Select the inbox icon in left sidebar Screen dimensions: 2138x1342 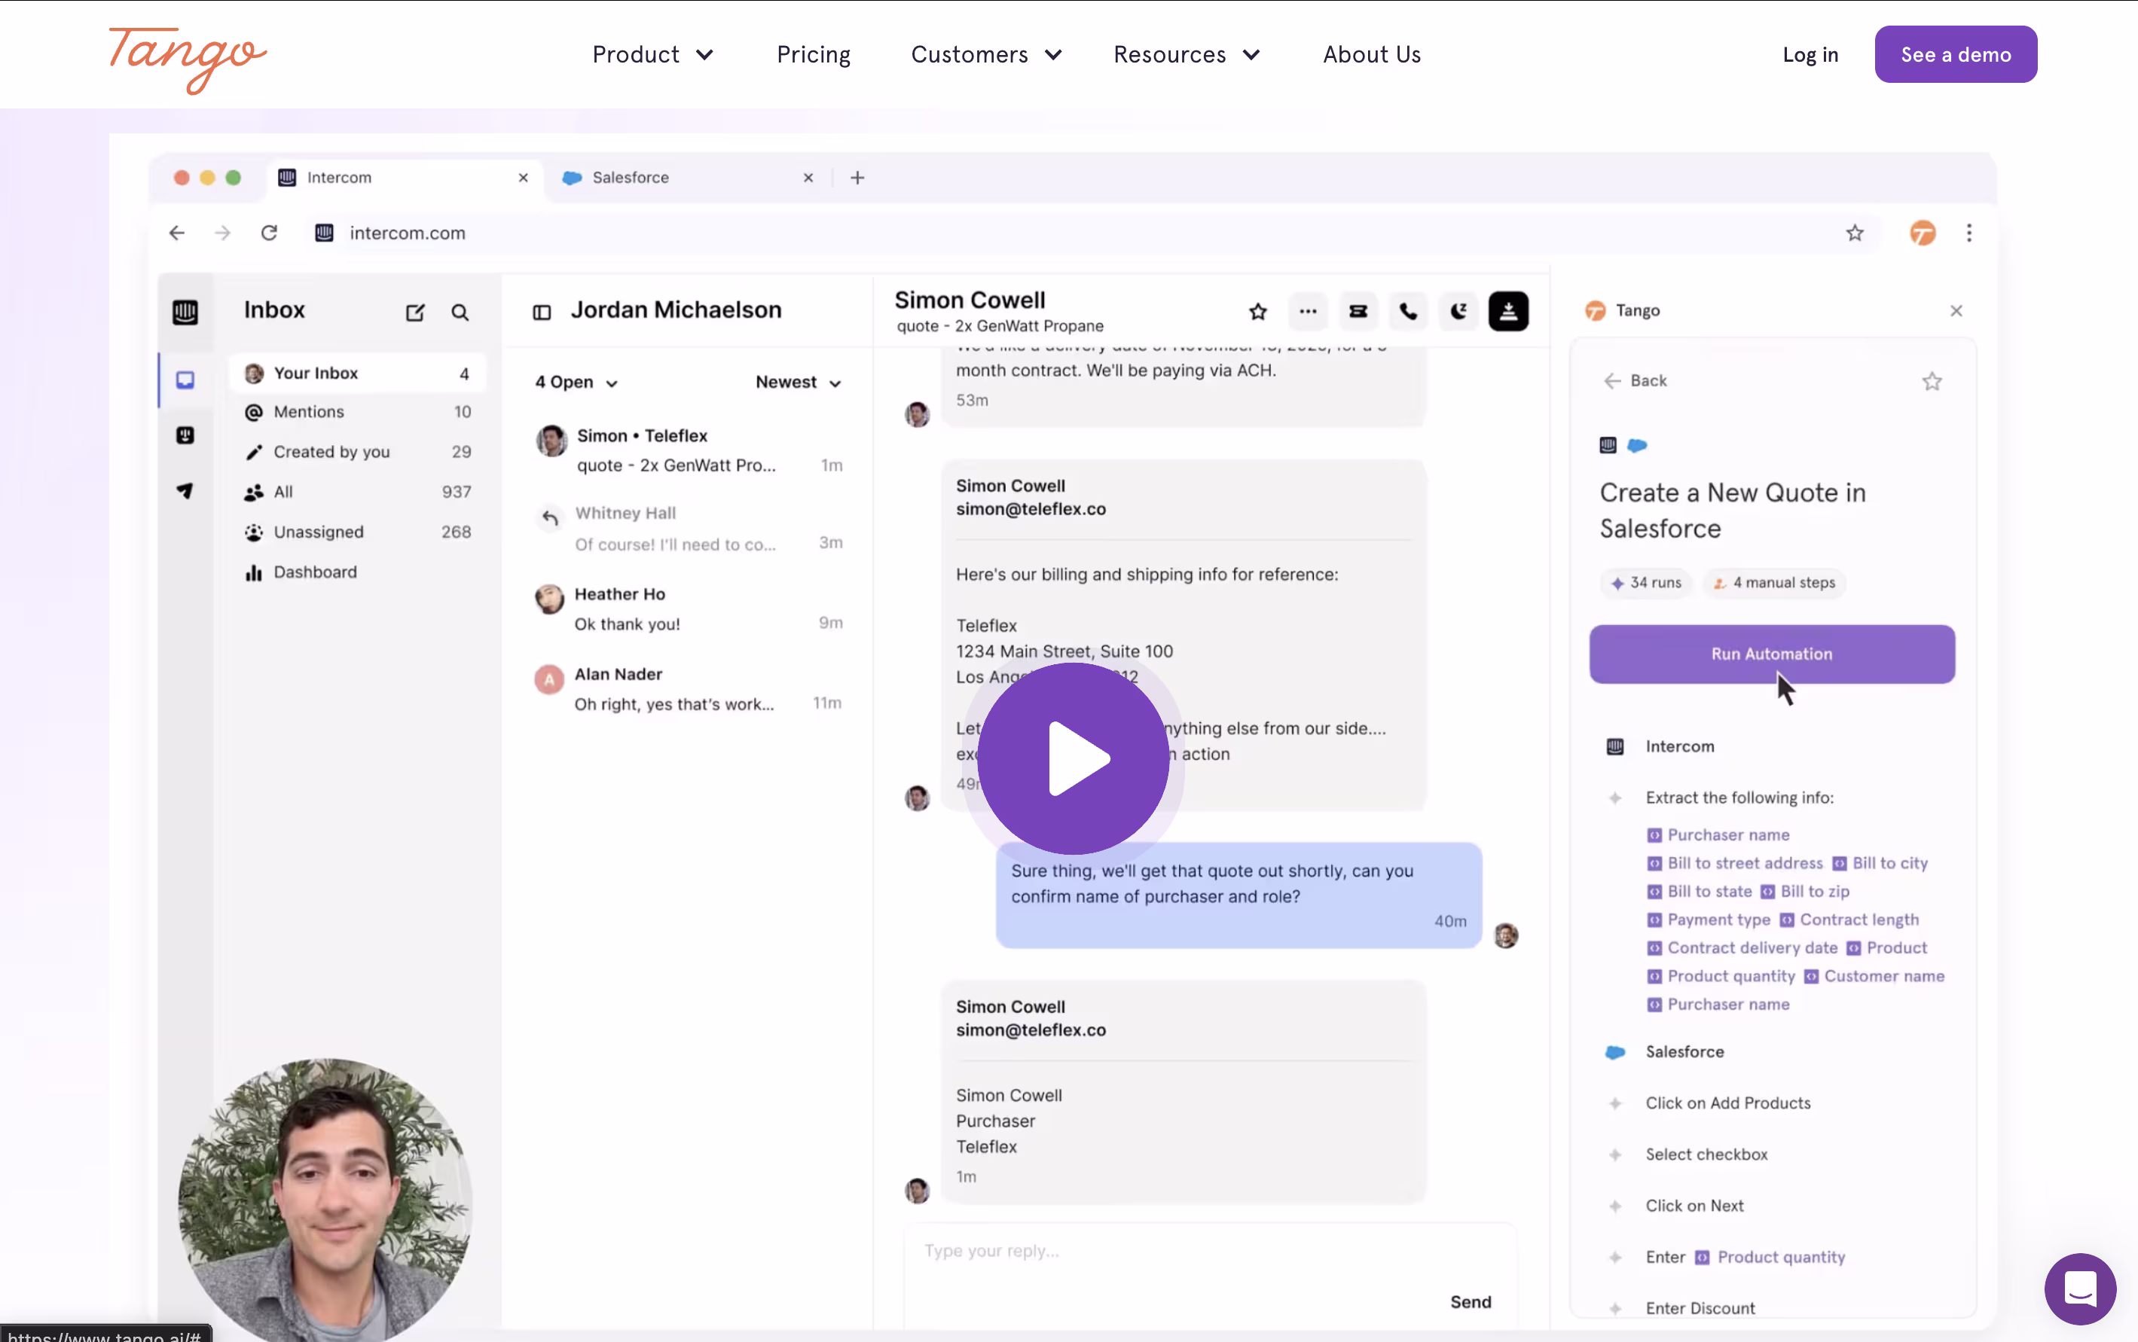185,380
